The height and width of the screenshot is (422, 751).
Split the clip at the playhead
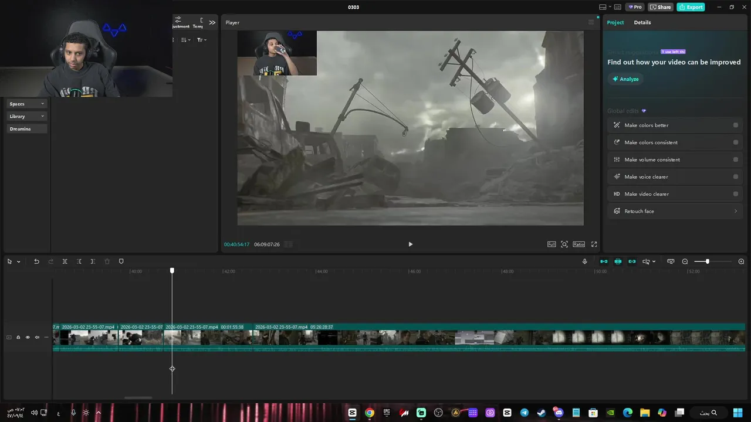[x=65, y=261]
